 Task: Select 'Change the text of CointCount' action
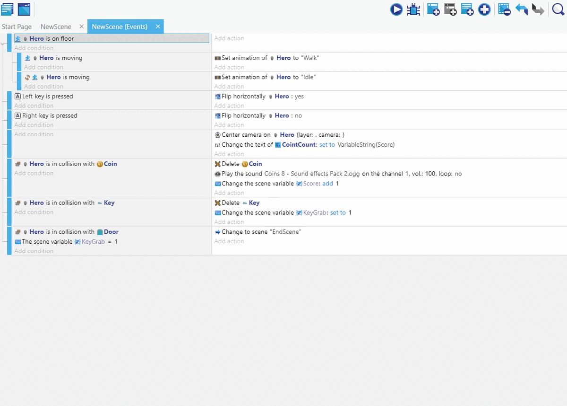click(304, 145)
